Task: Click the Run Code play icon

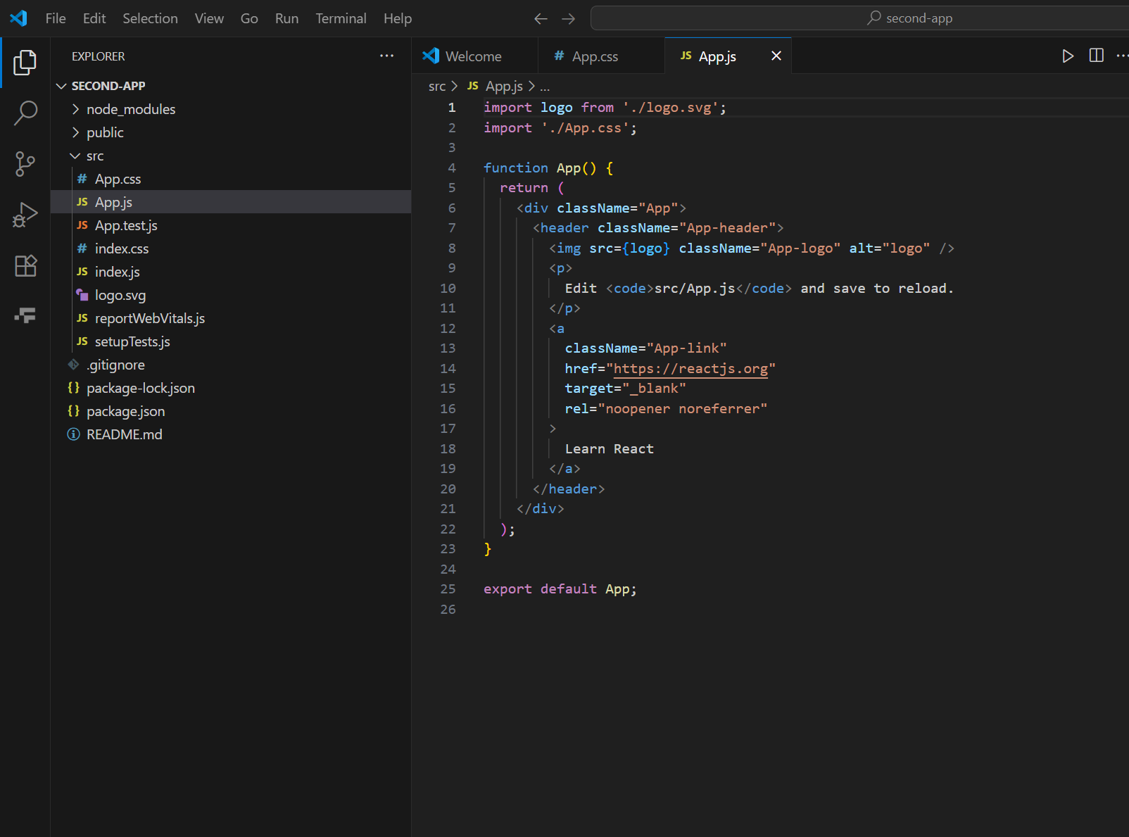Action: coord(1068,56)
